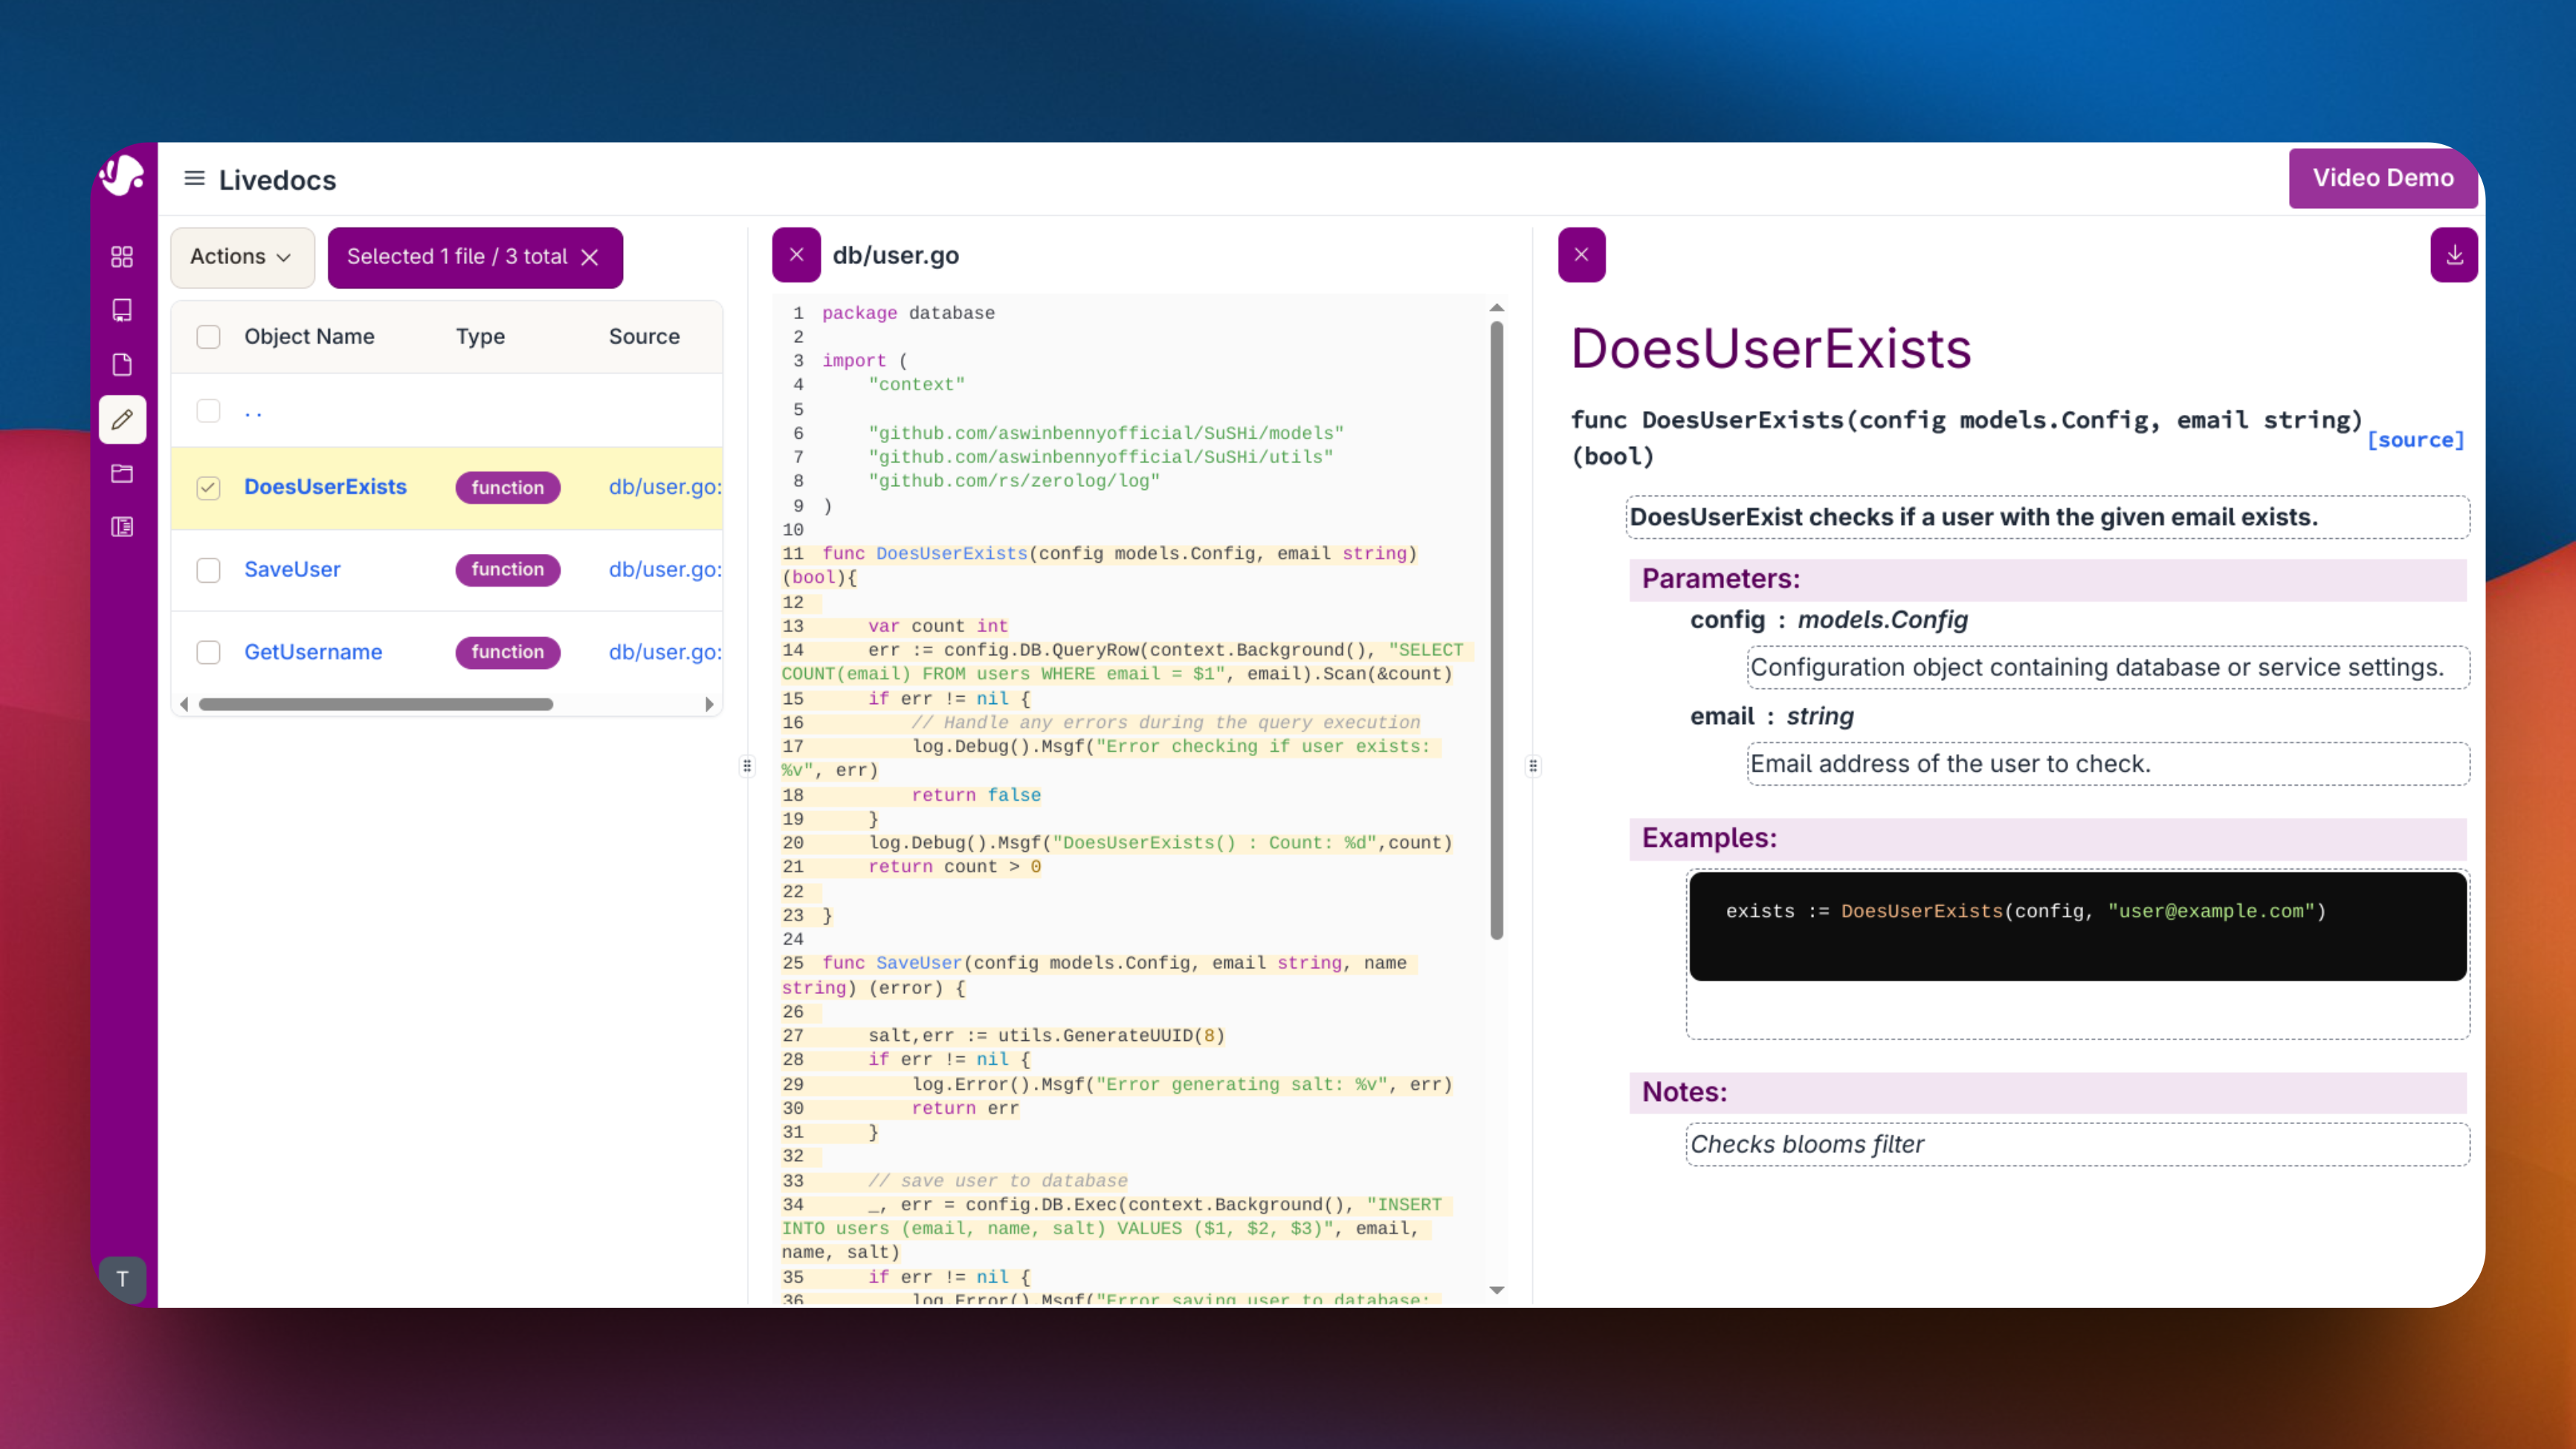
Task: Open the T user avatar at sidebar bottom
Action: (x=122, y=1279)
